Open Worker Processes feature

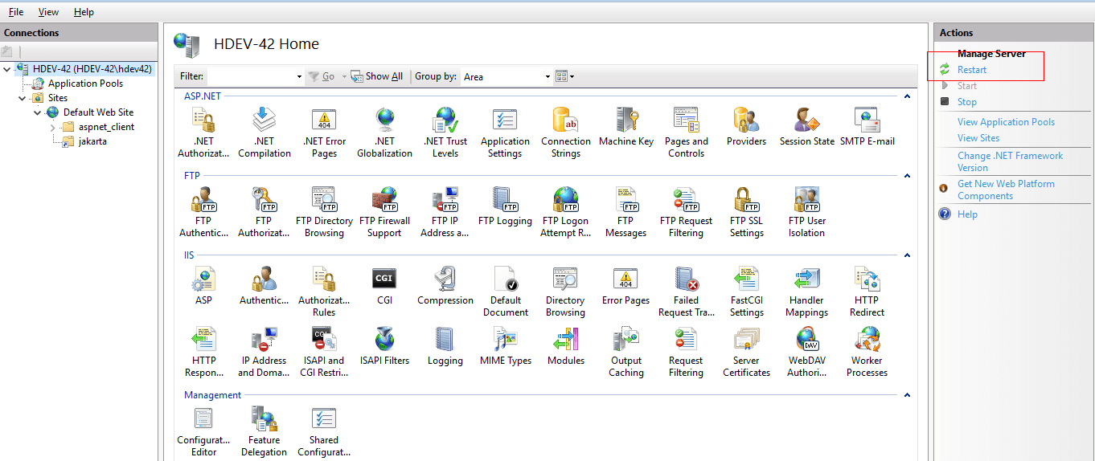pos(867,352)
